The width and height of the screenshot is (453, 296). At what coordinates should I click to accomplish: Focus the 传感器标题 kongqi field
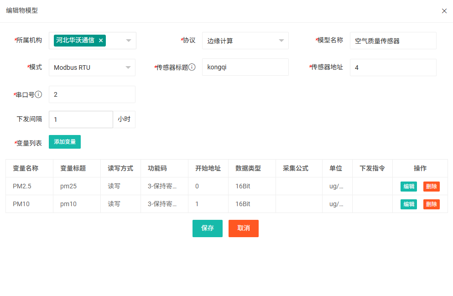click(x=245, y=68)
